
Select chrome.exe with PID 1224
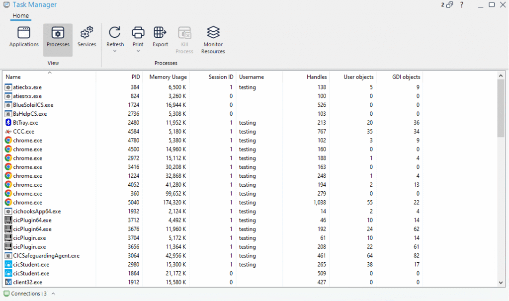213,176
